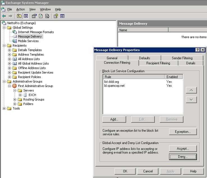Click the Rule column header
207x178 pixels.
pos(134,77)
